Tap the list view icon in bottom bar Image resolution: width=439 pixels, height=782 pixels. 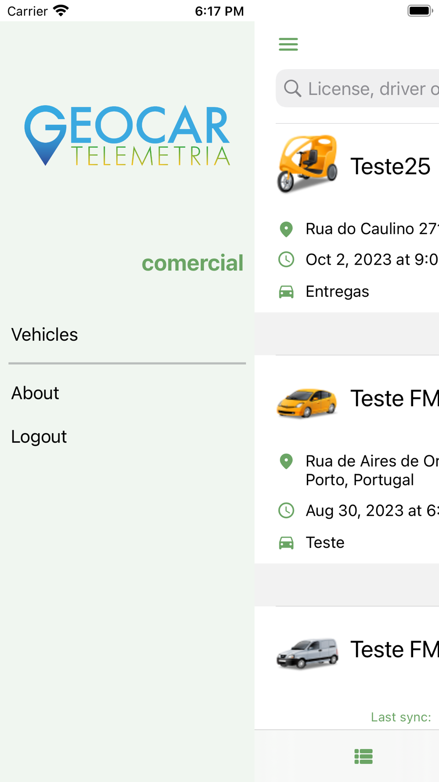coord(363,756)
